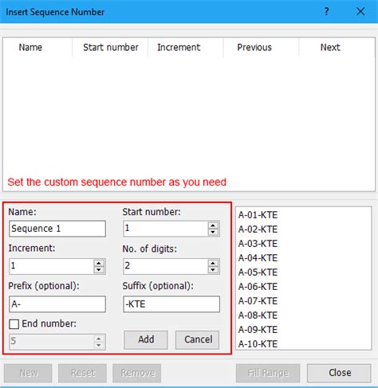
Task: Click the Fill Range button
Action: (x=268, y=373)
